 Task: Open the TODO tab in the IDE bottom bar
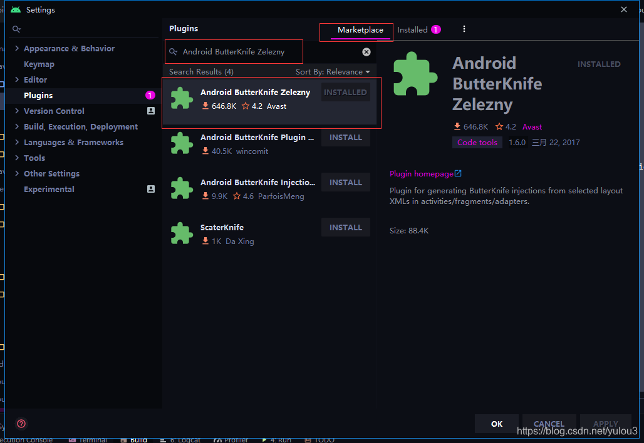(x=319, y=440)
